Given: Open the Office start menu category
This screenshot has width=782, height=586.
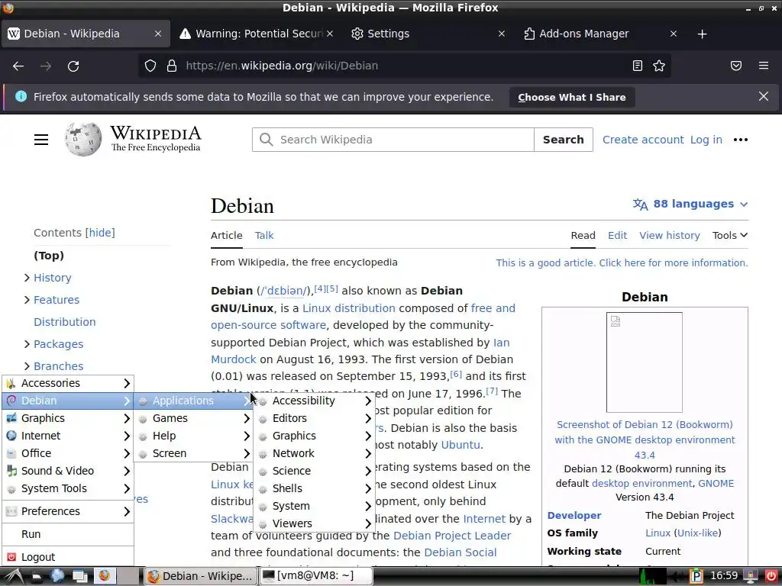Looking at the screenshot, I should (x=68, y=453).
